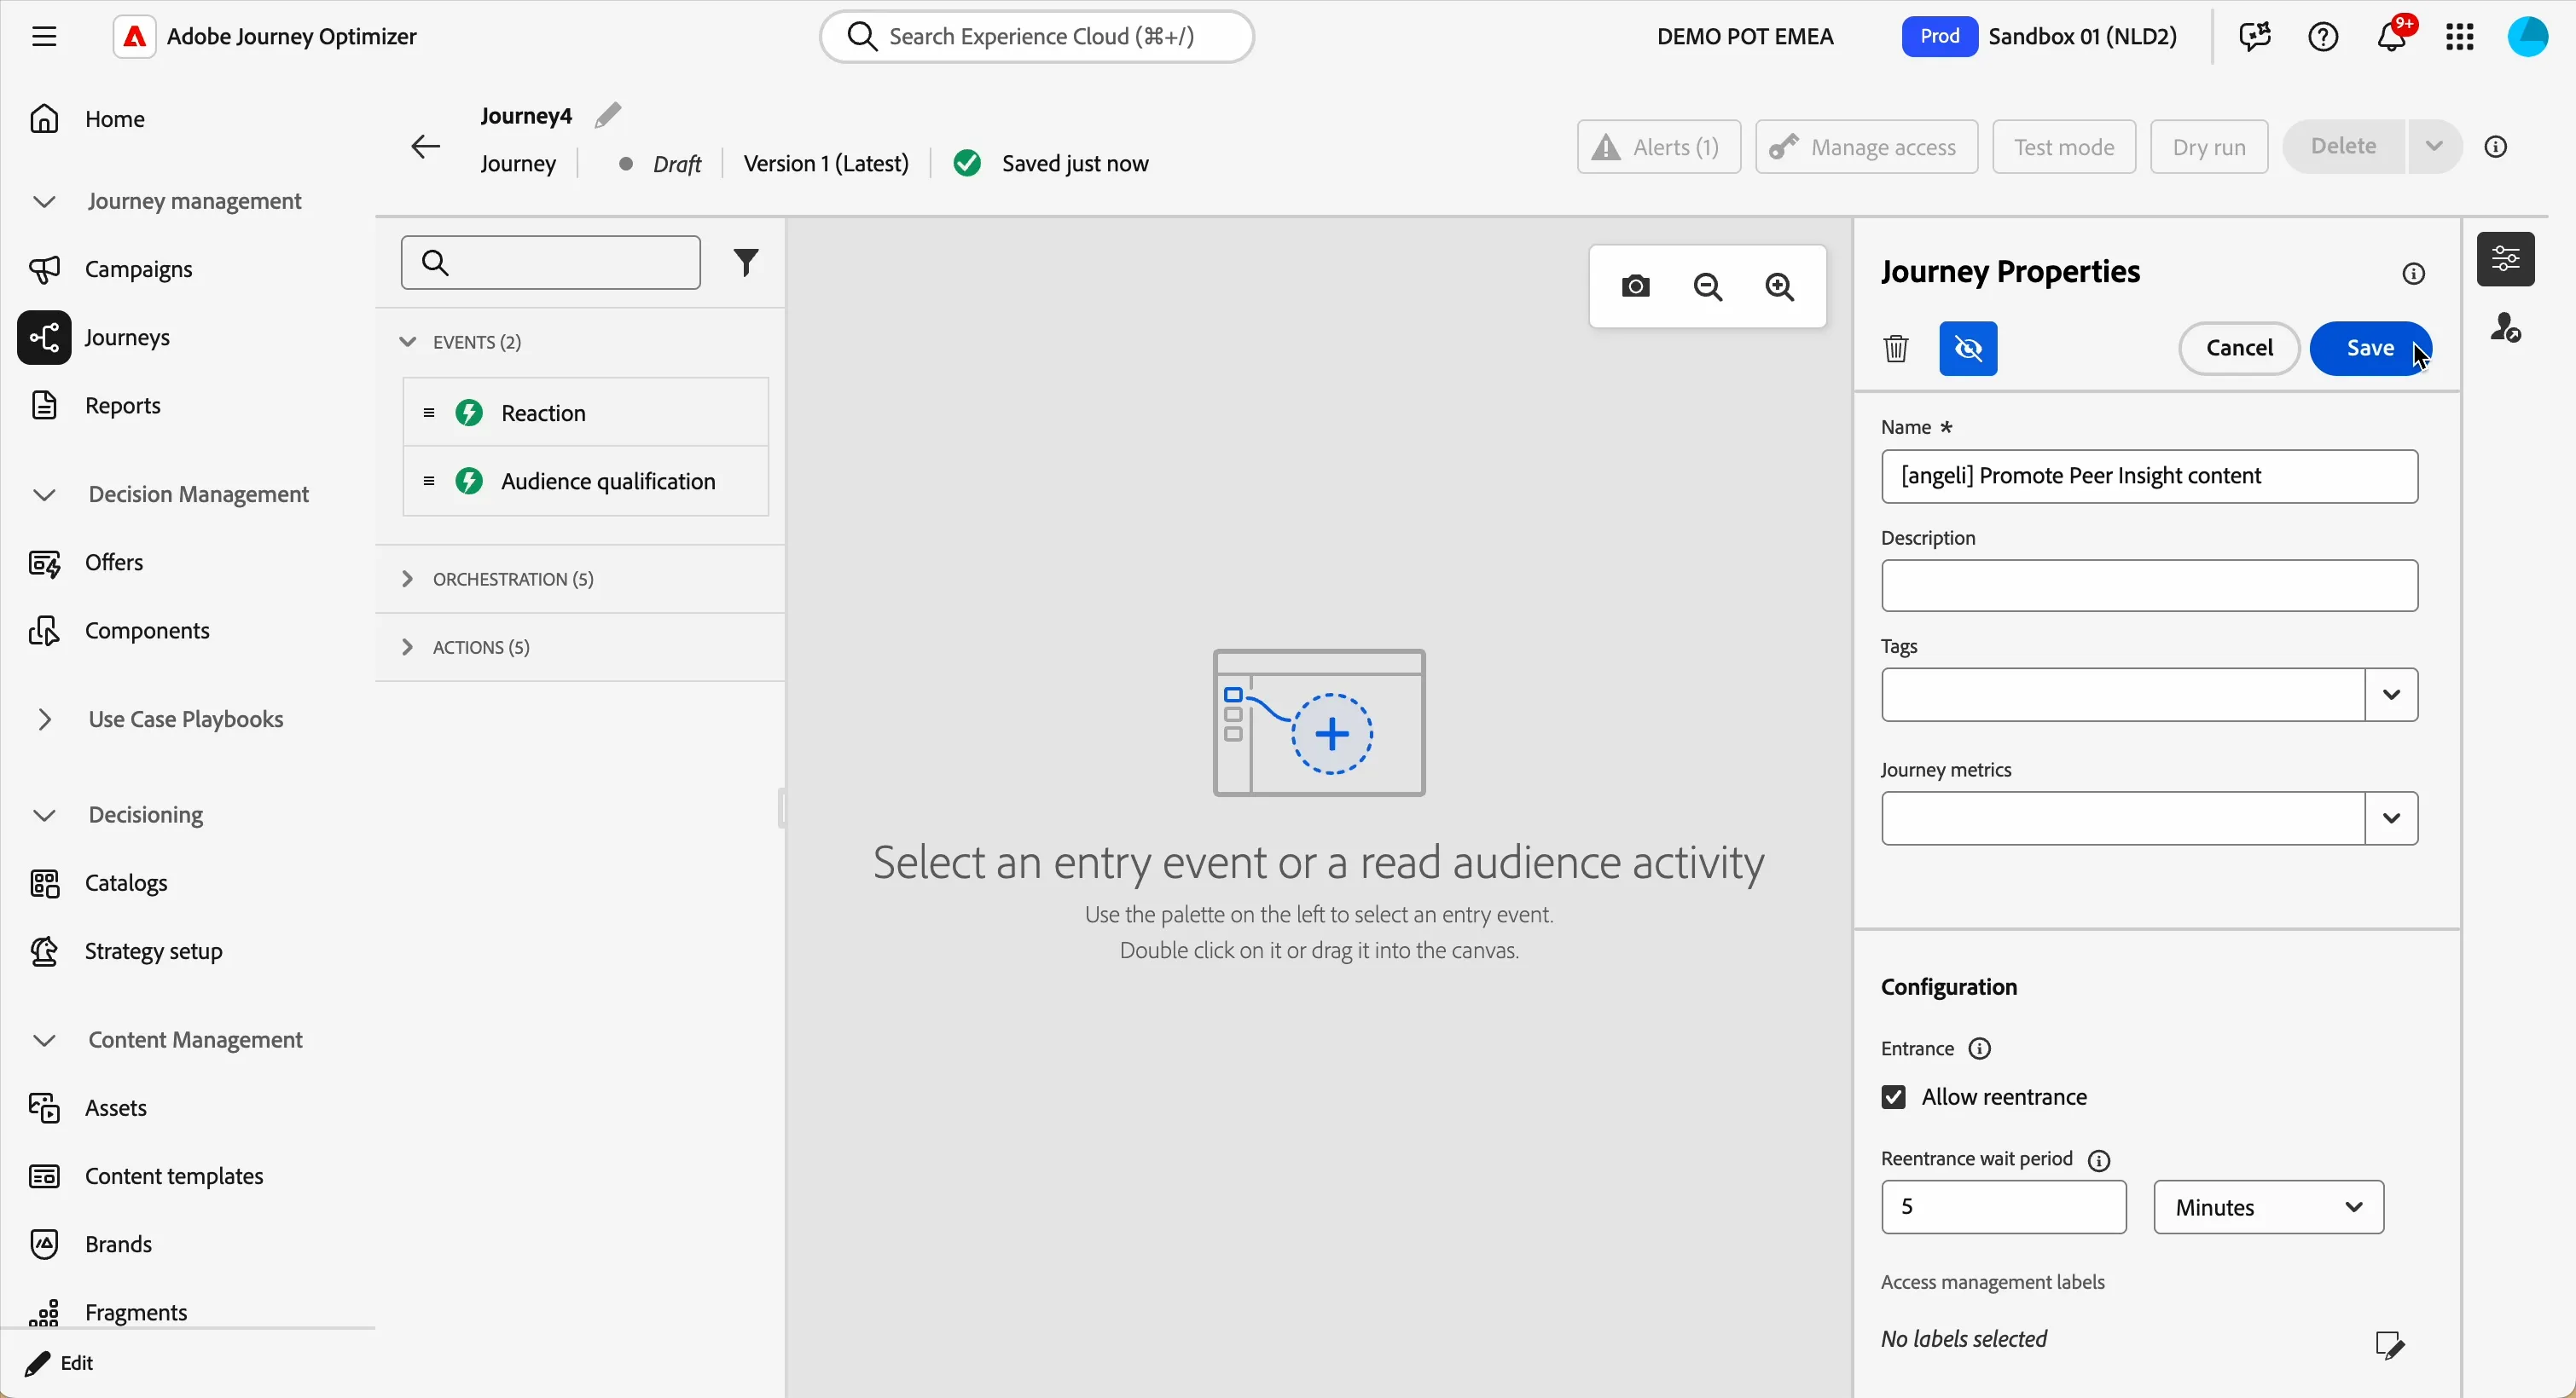The image size is (2576, 1398).
Task: Toggle the Allow reentrance checkbox
Action: tap(1893, 1098)
